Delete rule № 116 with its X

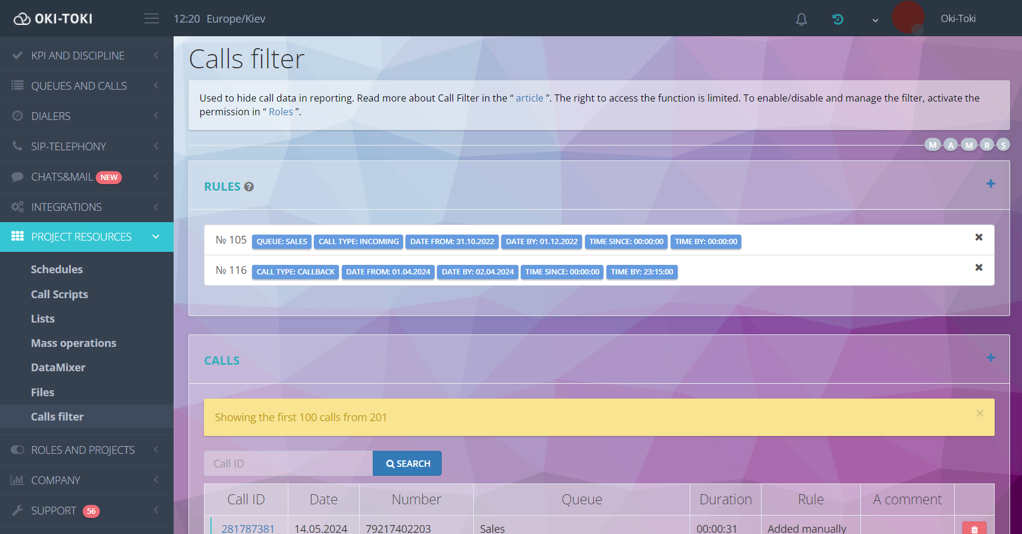pos(979,267)
